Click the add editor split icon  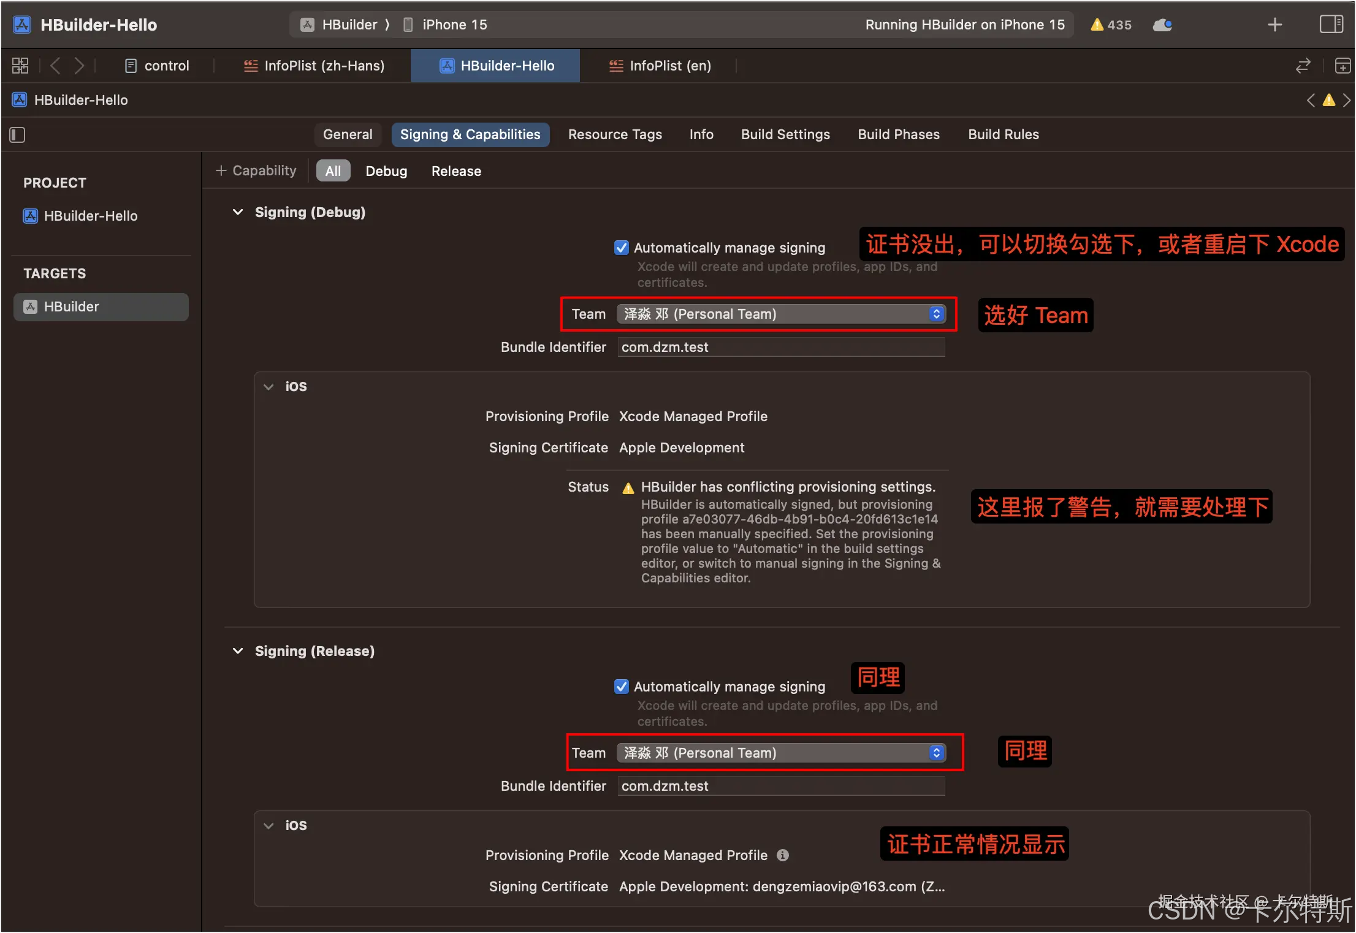(1343, 66)
